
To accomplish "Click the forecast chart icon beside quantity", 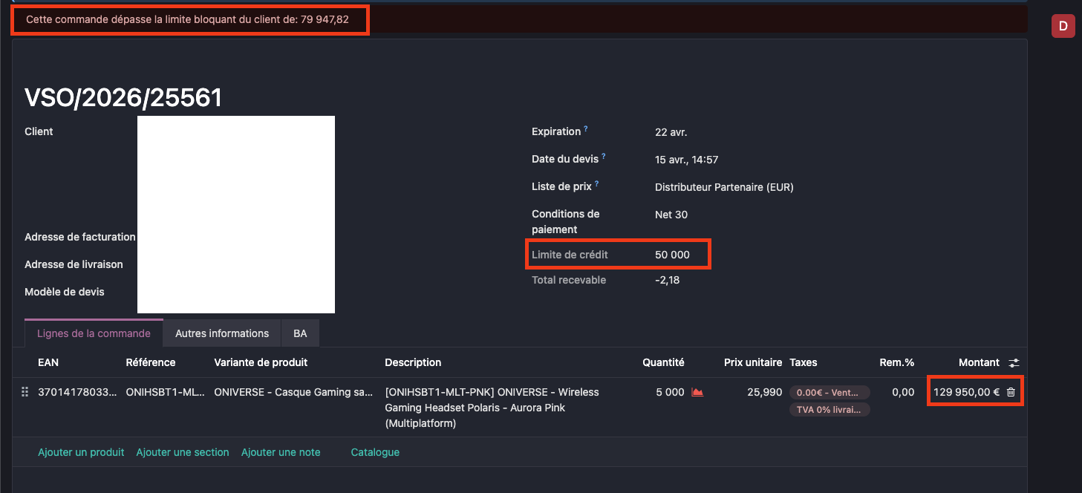I will pyautogui.click(x=697, y=392).
